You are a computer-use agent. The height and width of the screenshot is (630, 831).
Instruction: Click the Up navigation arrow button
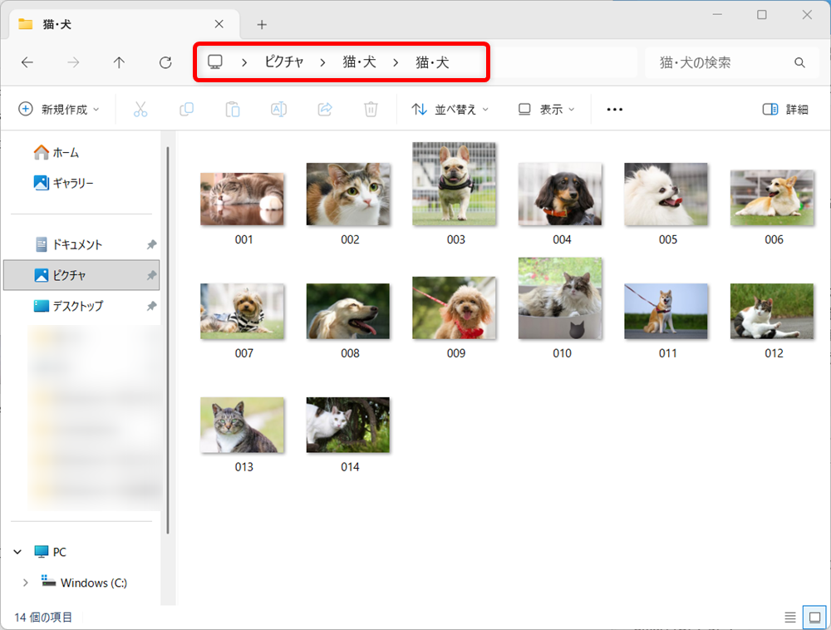click(119, 62)
